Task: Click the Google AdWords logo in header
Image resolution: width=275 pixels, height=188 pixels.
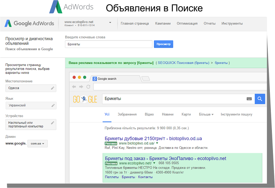Action: (x=29, y=23)
